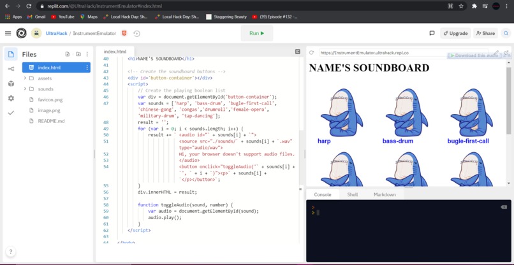Clear the console output
The width and height of the screenshot is (514, 265).
click(x=504, y=207)
